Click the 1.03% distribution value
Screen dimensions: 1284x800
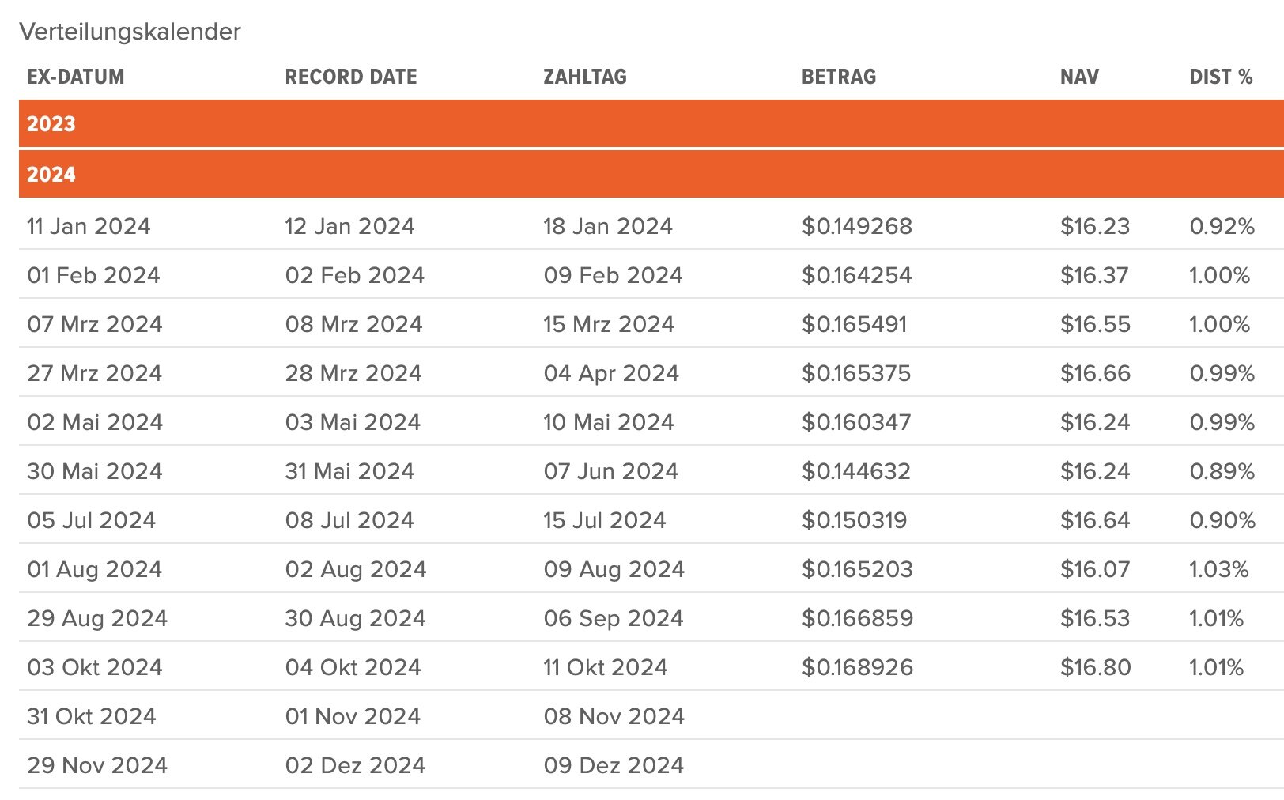1219,570
